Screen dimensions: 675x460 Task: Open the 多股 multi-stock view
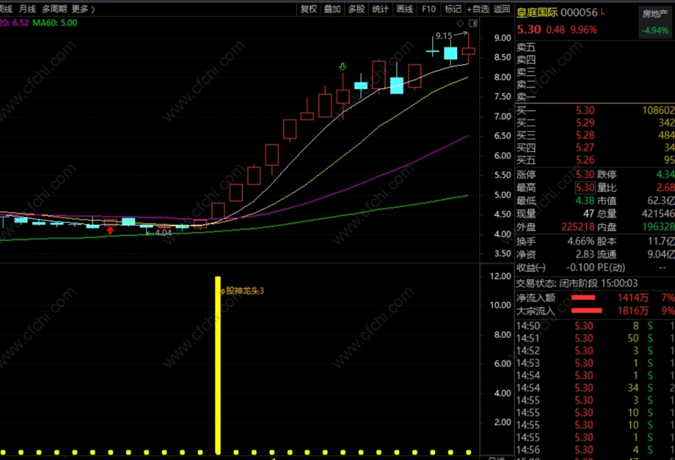(356, 9)
